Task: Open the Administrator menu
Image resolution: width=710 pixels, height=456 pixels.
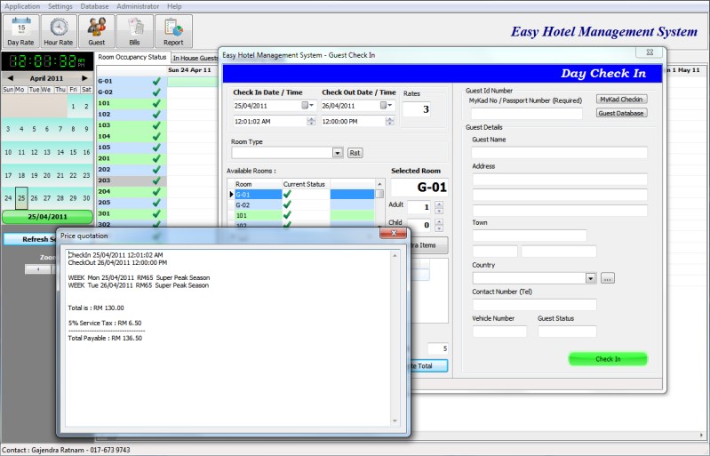Action: click(138, 6)
